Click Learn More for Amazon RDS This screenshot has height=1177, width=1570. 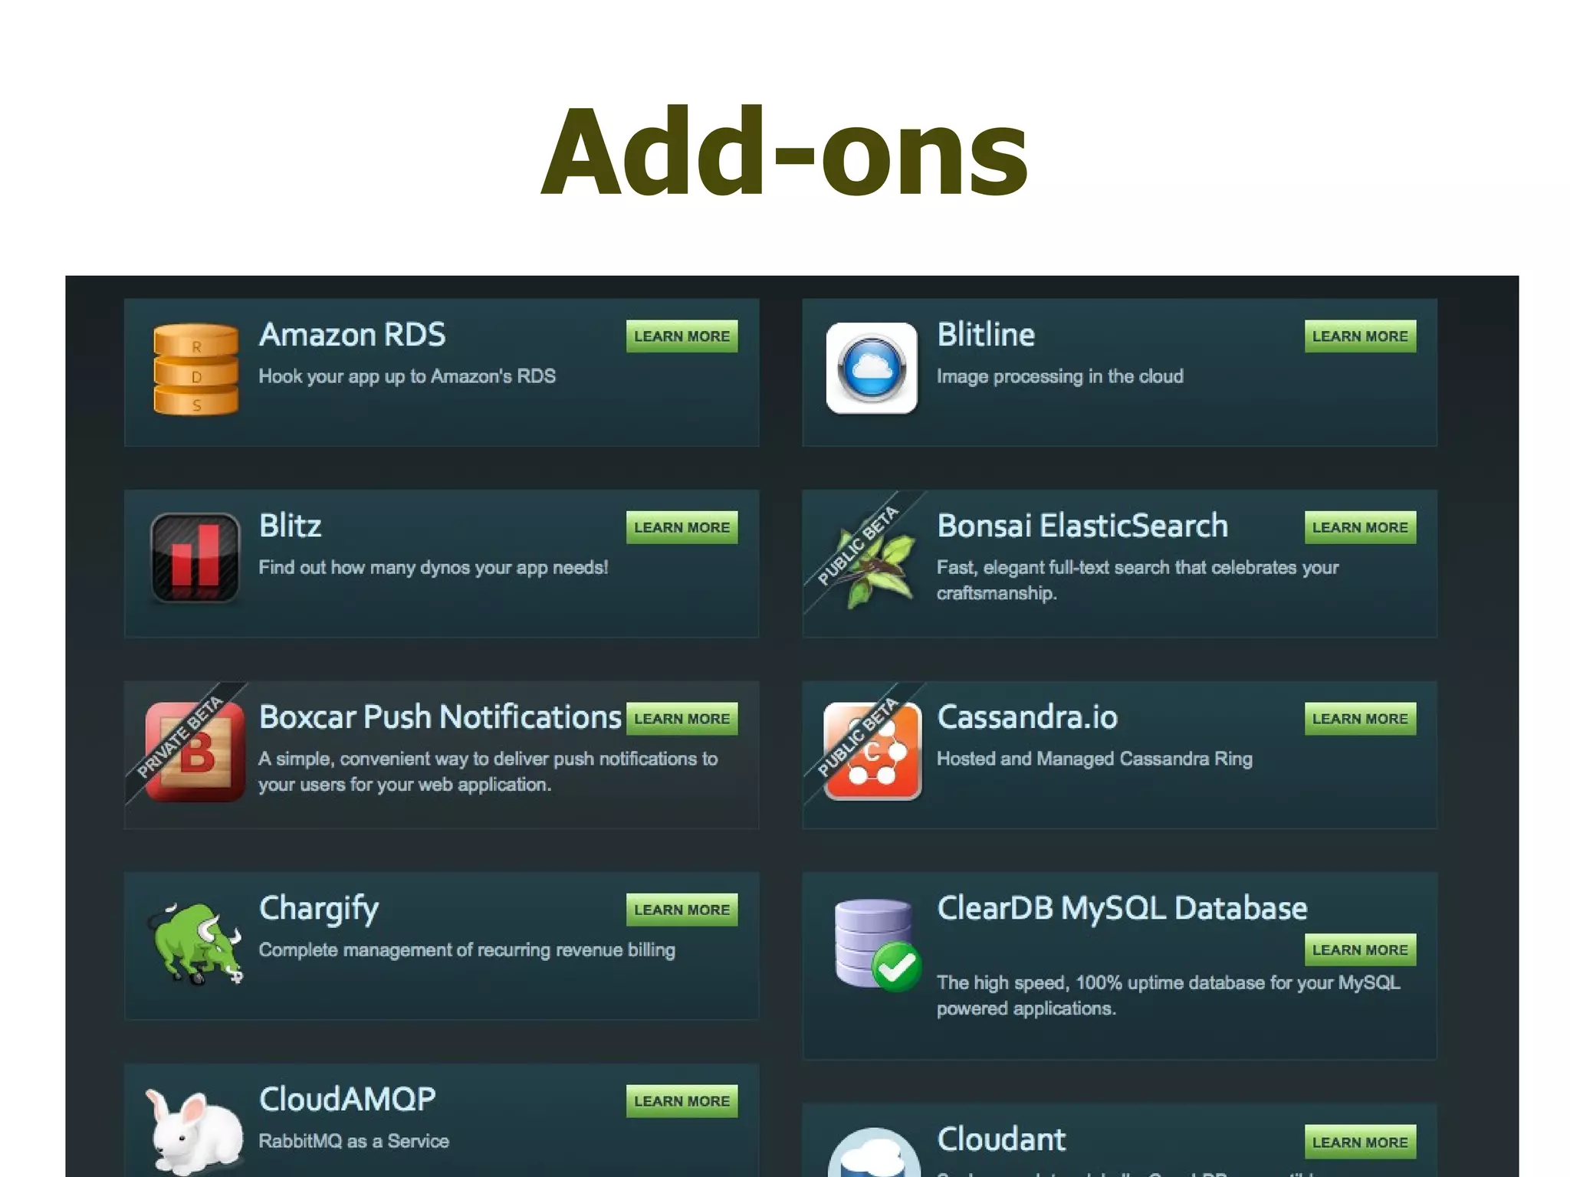(x=682, y=336)
